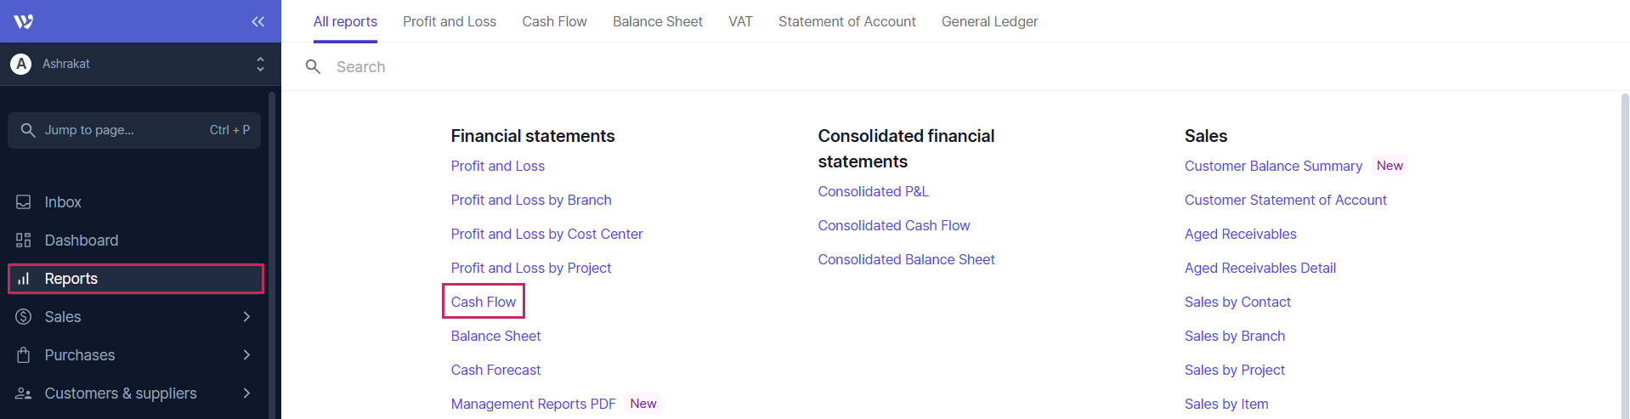Image resolution: width=1630 pixels, height=419 pixels.
Task: Expand the Customers & suppliers chevron
Action: click(x=246, y=394)
